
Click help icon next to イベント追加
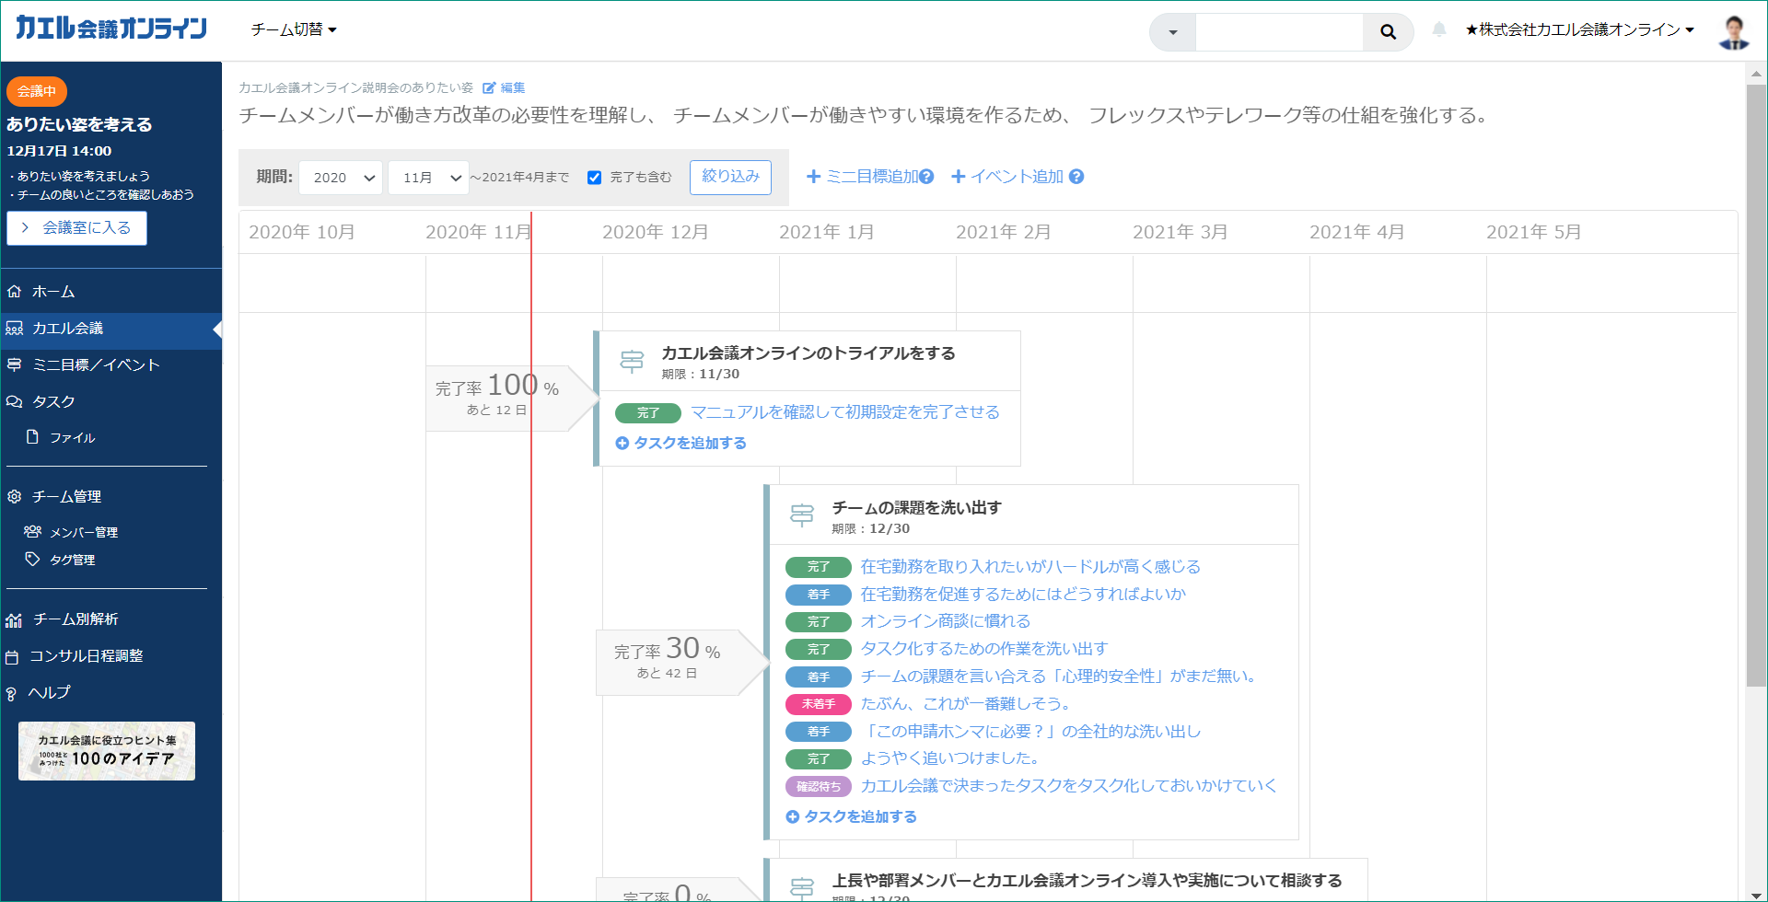pos(1076,177)
